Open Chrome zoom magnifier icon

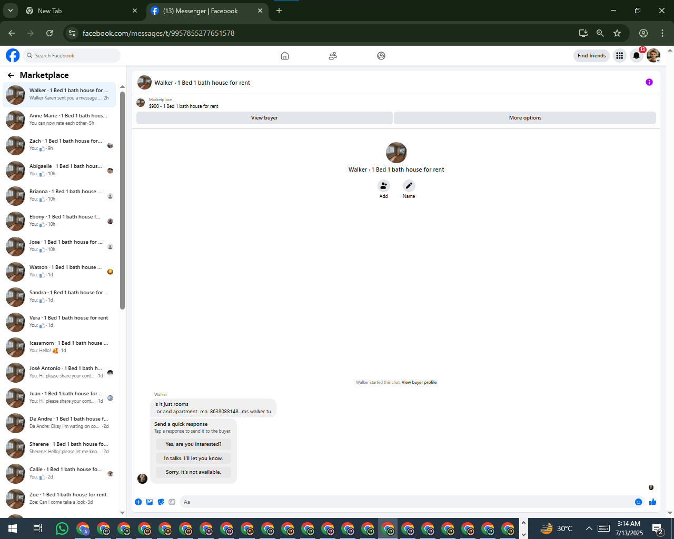(600, 33)
